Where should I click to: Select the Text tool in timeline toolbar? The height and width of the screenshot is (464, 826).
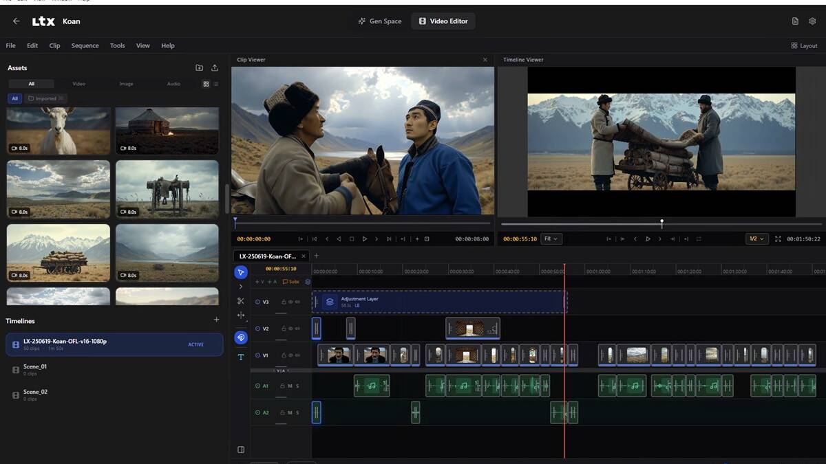pyautogui.click(x=240, y=357)
